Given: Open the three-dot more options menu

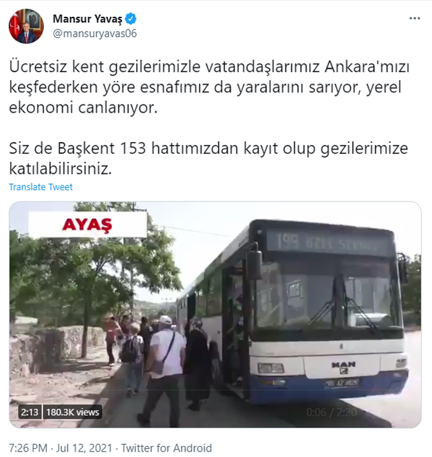Looking at the screenshot, I should (414, 18).
